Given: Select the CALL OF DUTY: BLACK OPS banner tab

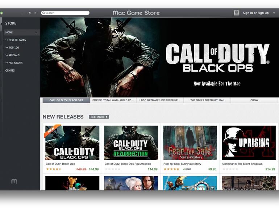Looking at the screenshot, I should point(66,100).
